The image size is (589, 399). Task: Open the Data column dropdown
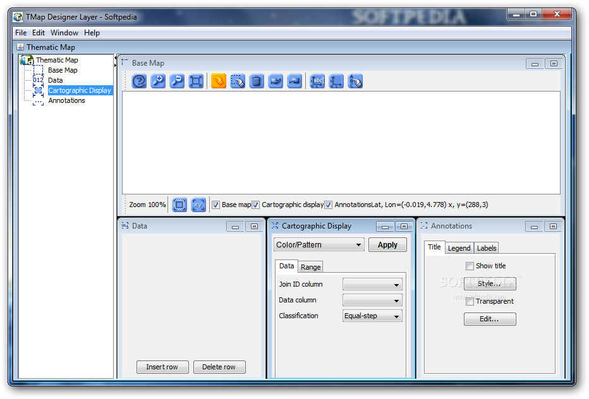[x=372, y=301]
